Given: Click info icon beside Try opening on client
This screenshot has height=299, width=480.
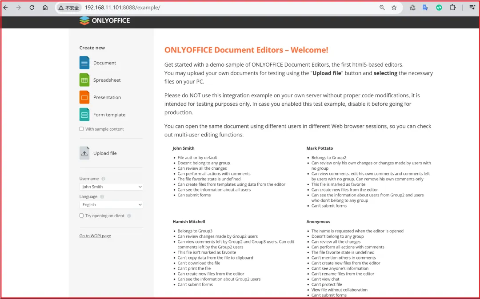Looking at the screenshot, I should [129, 216].
